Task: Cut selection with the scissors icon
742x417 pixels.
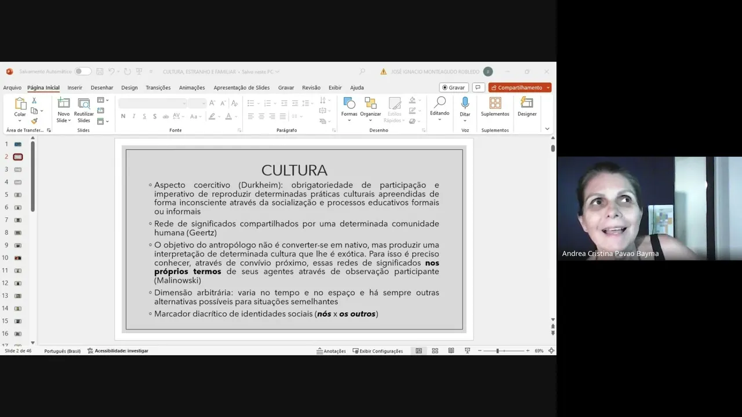Action: 34,101
